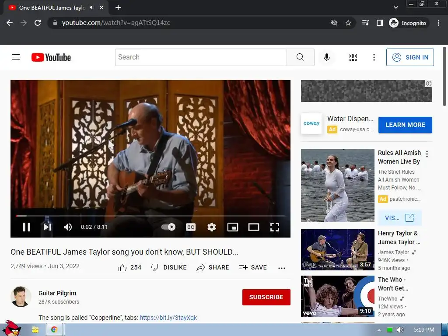Viewport: 448px width, 336px height.
Task: Open YouTube settings three-dot menu
Action: coord(374,57)
